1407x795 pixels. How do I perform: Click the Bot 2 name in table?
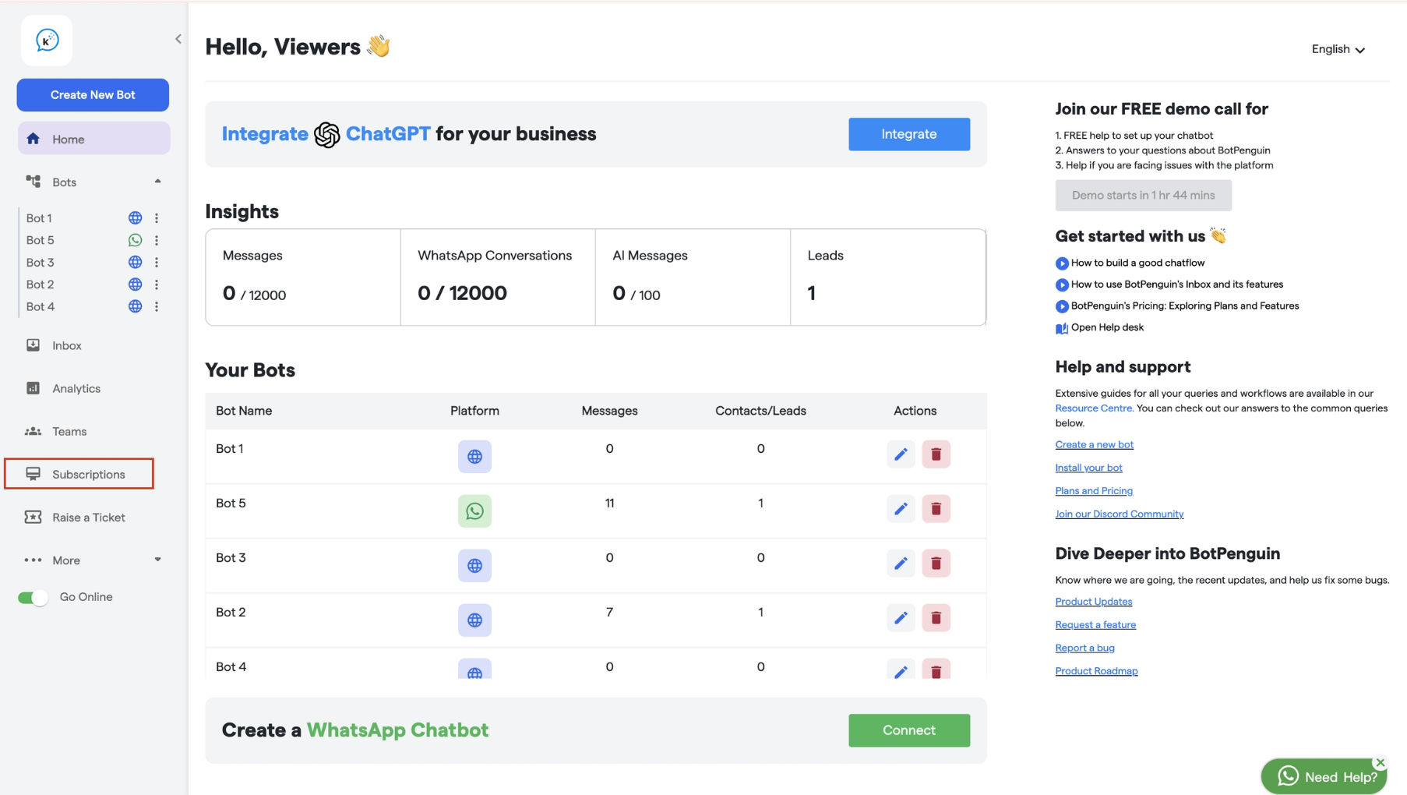(x=231, y=613)
